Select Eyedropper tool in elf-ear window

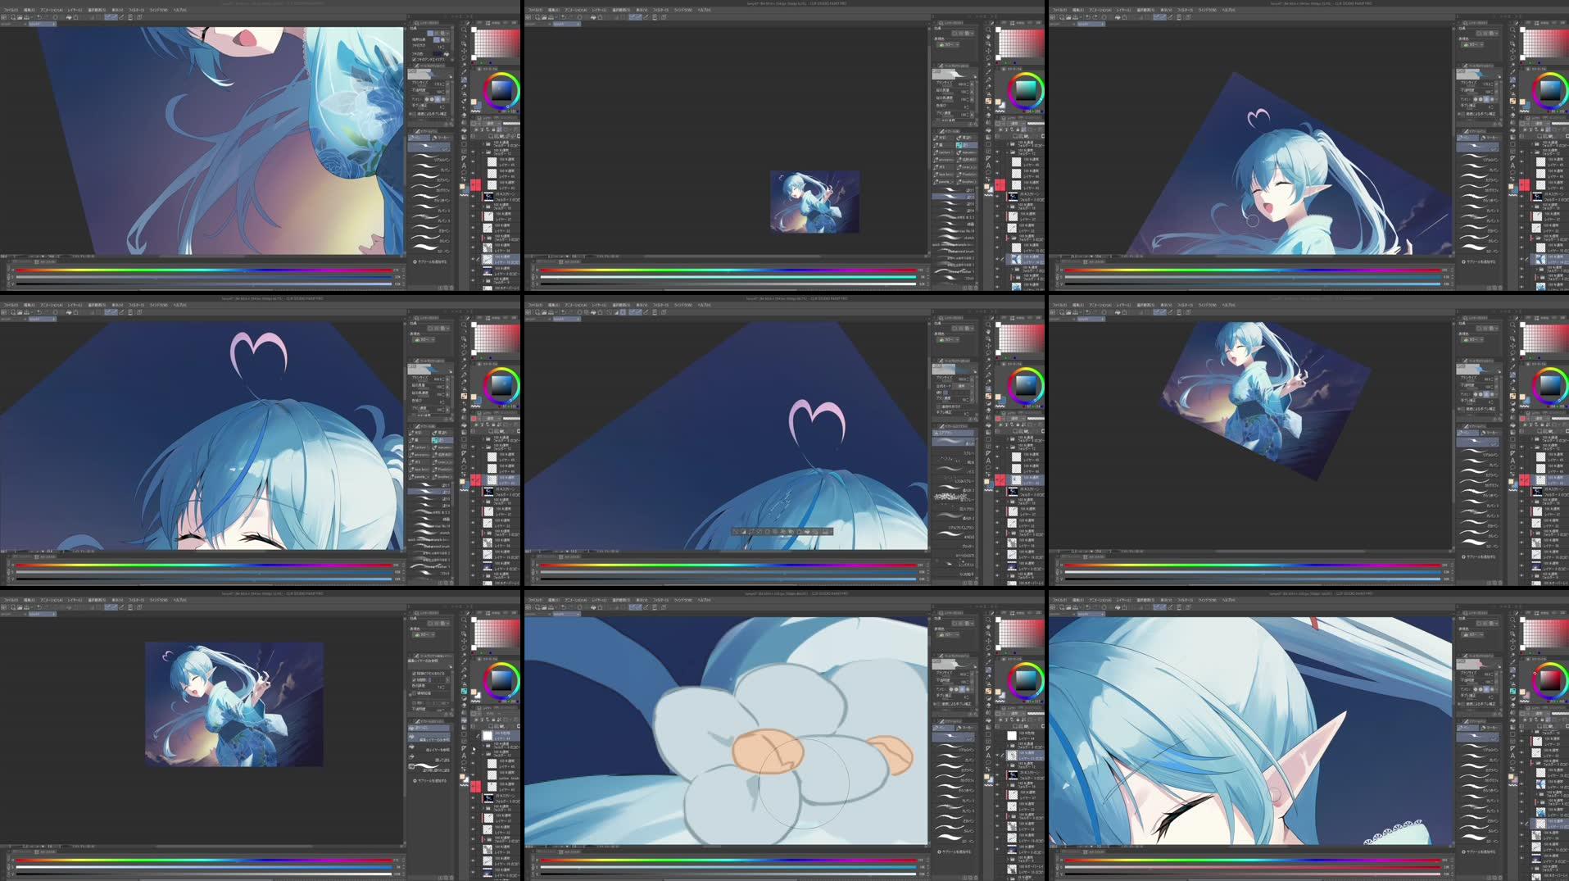[1512, 660]
